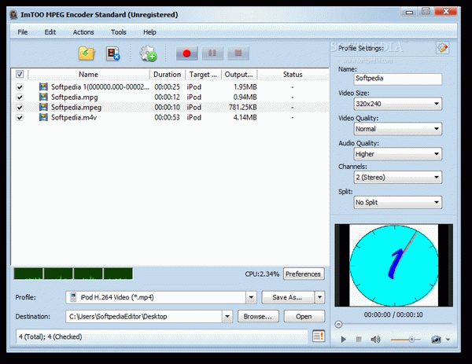Start encoding with the red record button
The width and height of the screenshot is (472, 364).
coord(186,53)
